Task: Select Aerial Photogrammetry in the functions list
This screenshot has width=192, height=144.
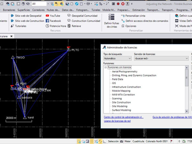Action: click(x=125, y=71)
